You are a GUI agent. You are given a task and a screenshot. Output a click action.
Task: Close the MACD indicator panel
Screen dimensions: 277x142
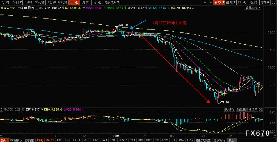[x=261, y=110]
